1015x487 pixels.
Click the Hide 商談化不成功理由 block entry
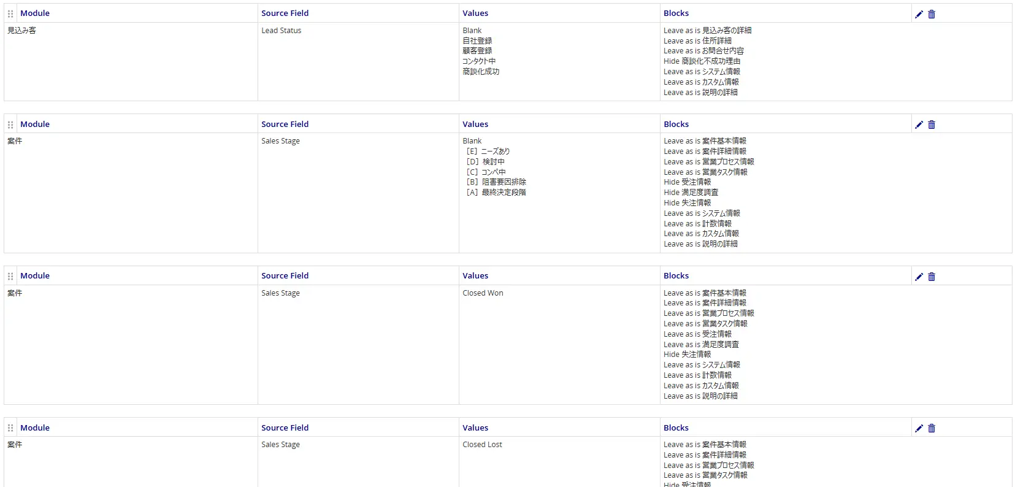[x=702, y=61]
